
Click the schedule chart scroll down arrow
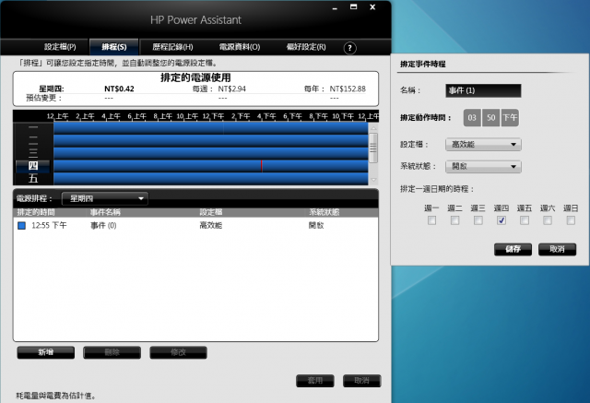[x=373, y=180]
